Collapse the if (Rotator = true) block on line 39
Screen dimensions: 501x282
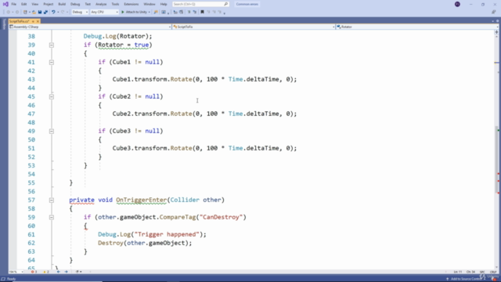(52, 45)
